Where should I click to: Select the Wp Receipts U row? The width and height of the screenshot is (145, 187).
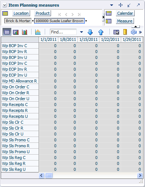20,116
